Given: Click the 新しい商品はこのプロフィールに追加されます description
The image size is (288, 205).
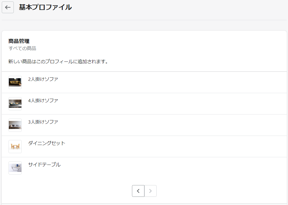Looking at the screenshot, I should pos(58,61).
